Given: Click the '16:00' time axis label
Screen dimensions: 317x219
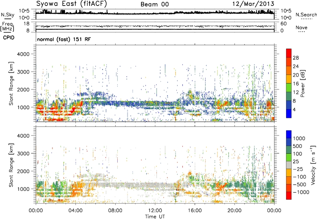Looking at the screenshot, I should [x=195, y=210].
